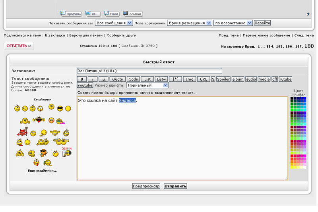Click the bold B formatting button
Viewport: 318px width, 212px height.
click(x=81, y=79)
